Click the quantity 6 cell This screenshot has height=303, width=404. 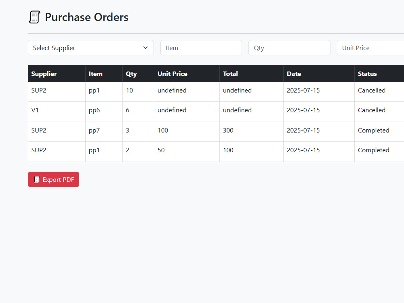click(138, 112)
